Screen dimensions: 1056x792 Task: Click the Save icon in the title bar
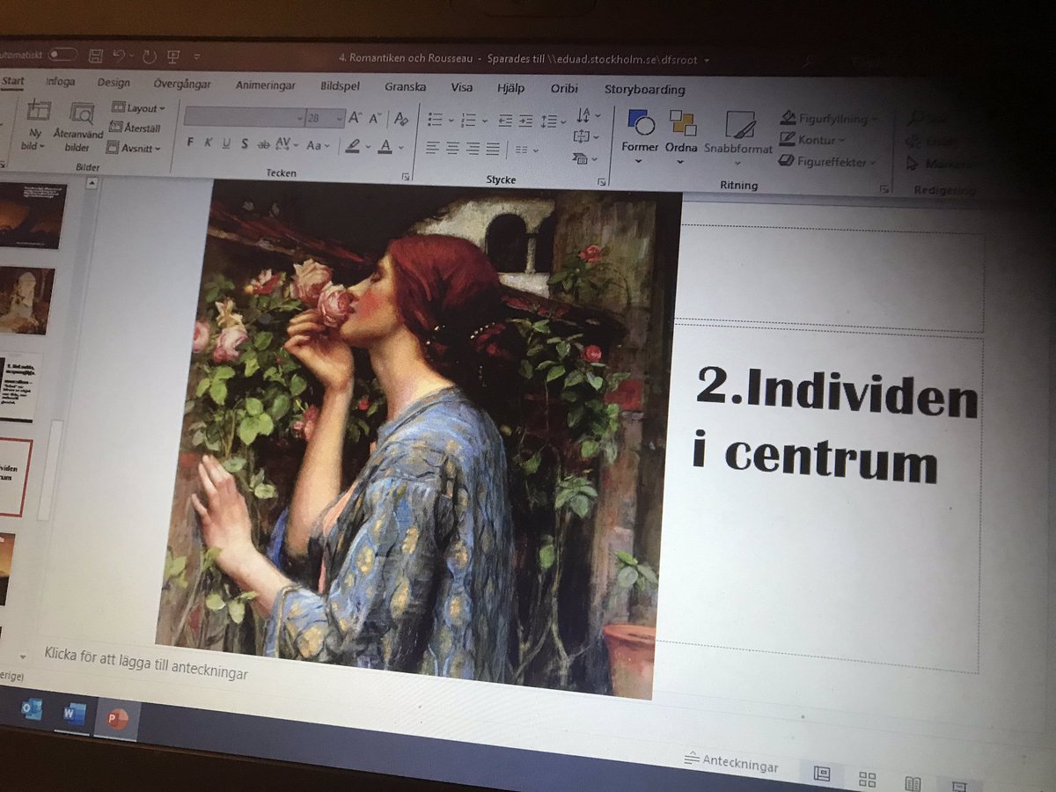pyautogui.click(x=96, y=55)
